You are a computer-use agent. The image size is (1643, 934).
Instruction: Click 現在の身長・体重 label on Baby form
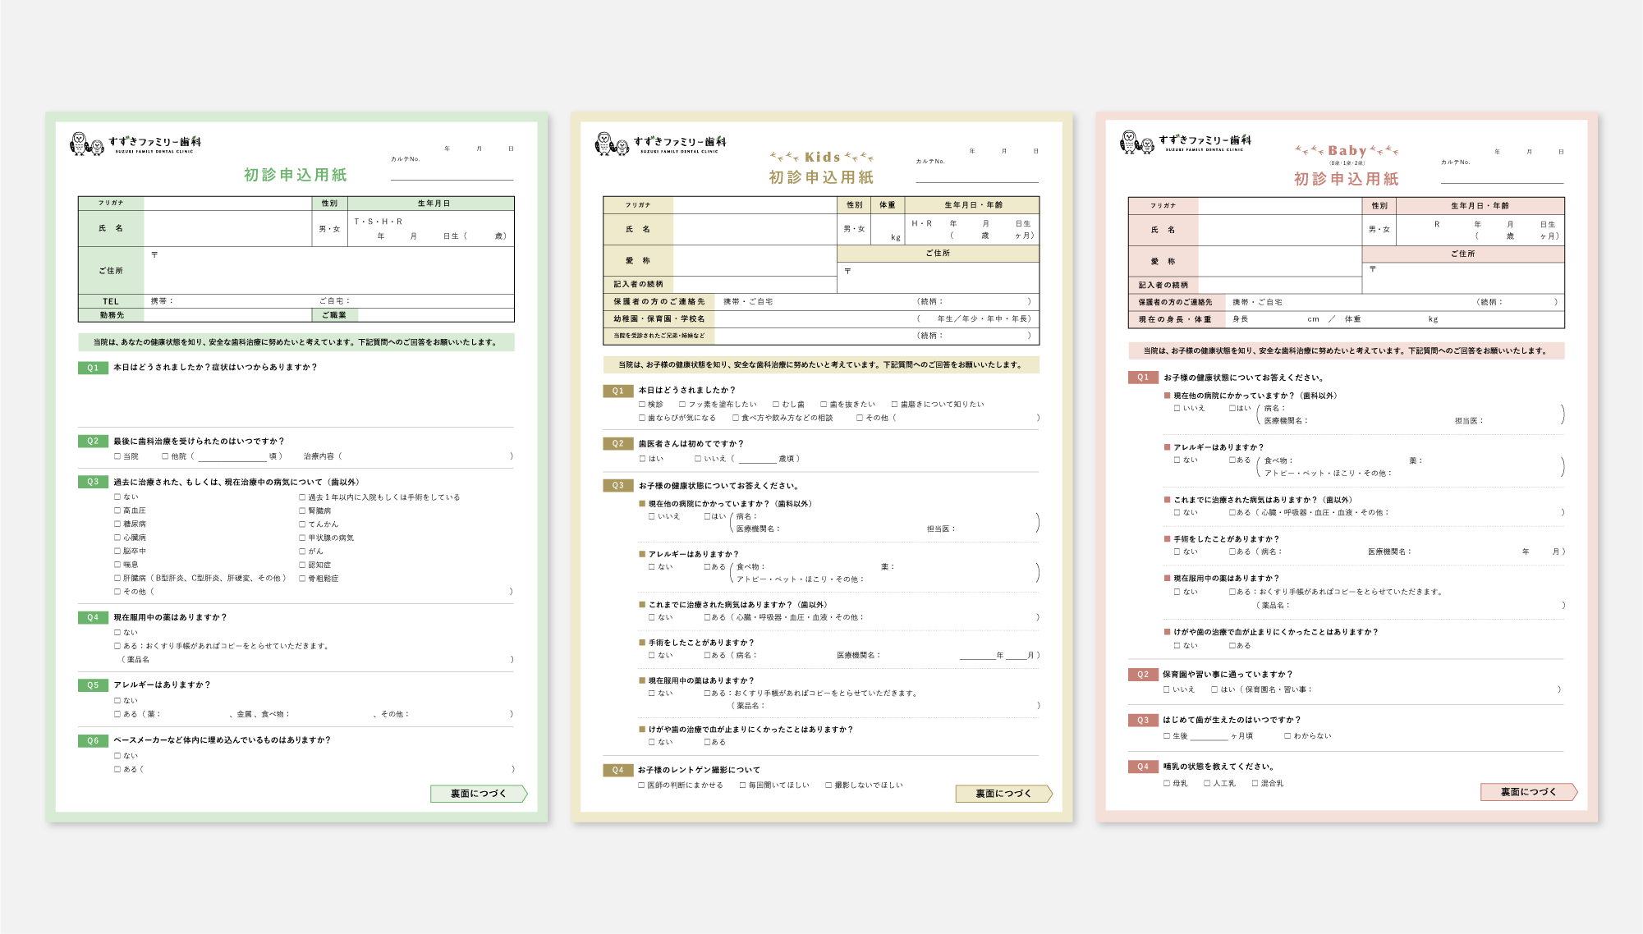click(x=1175, y=319)
